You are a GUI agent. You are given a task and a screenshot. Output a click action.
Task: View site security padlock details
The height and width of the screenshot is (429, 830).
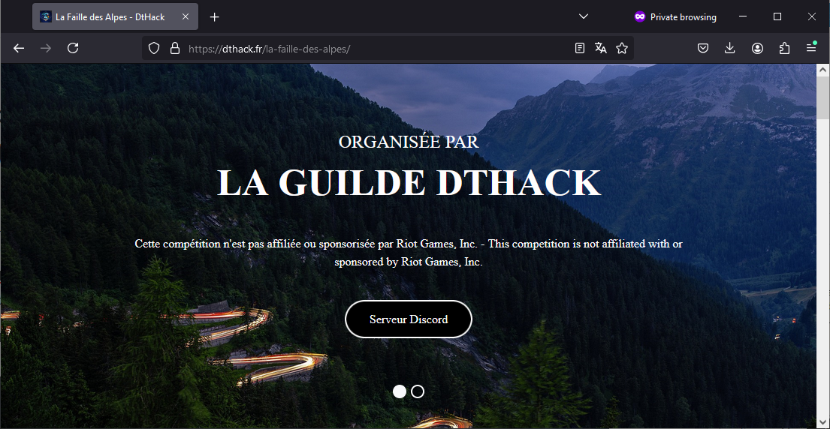(175, 49)
